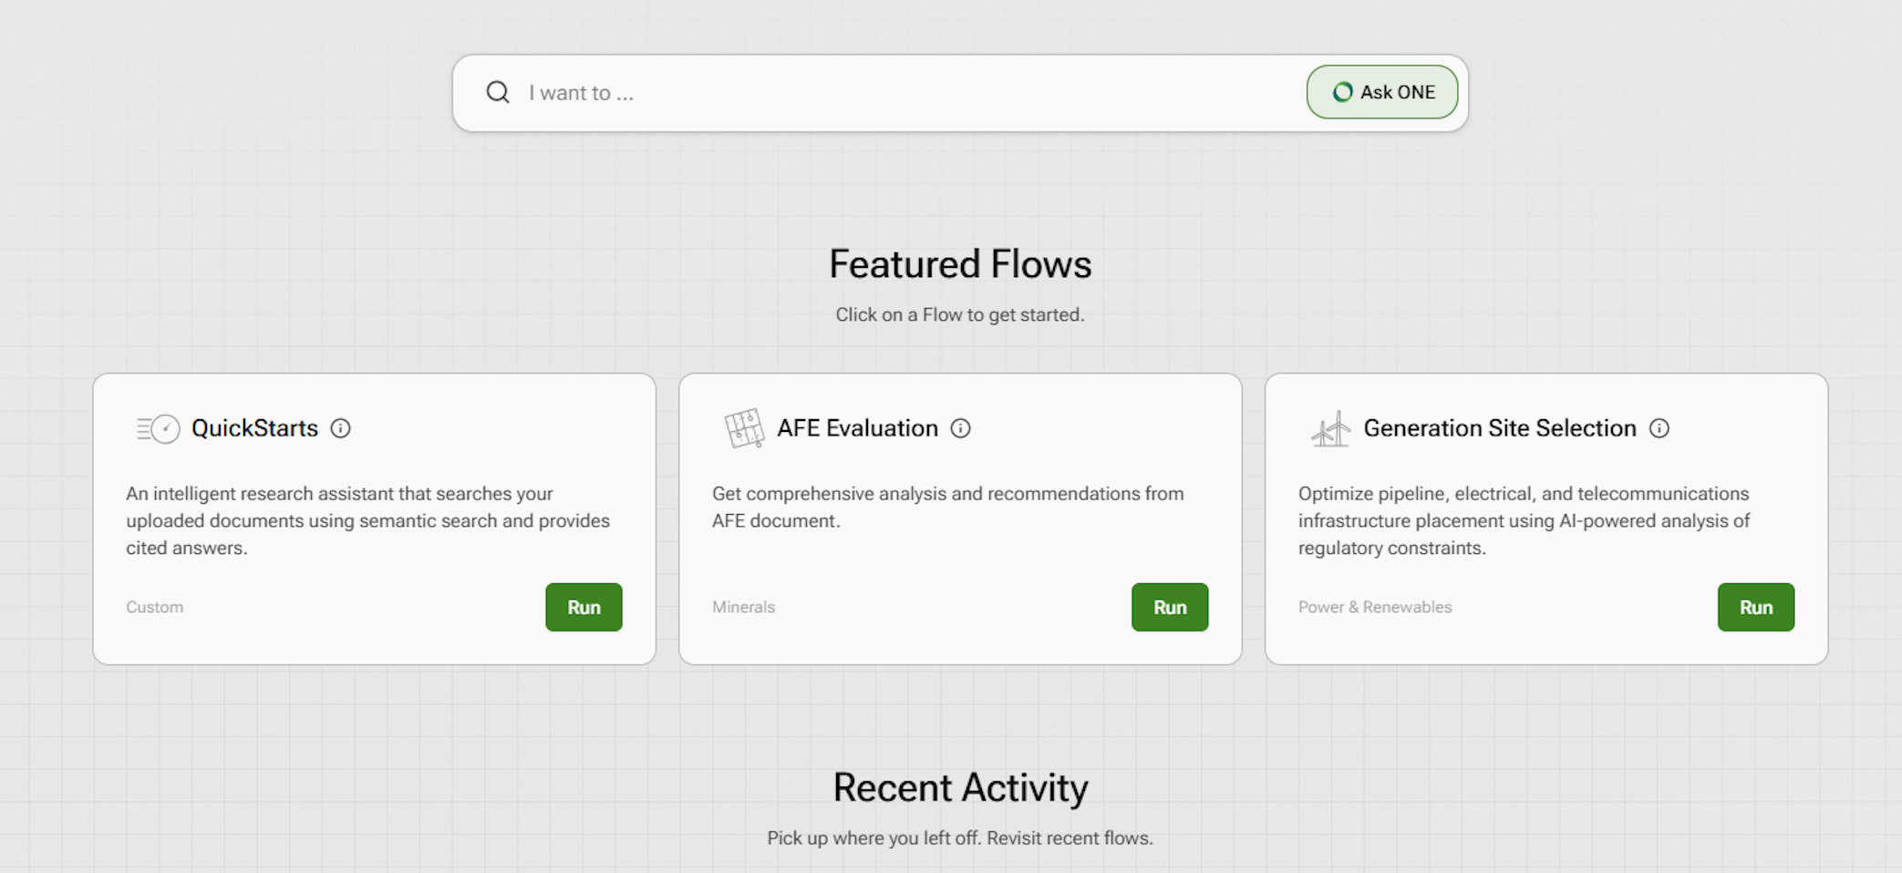
Task: Open the Generation Site Selection title
Action: 1499,428
